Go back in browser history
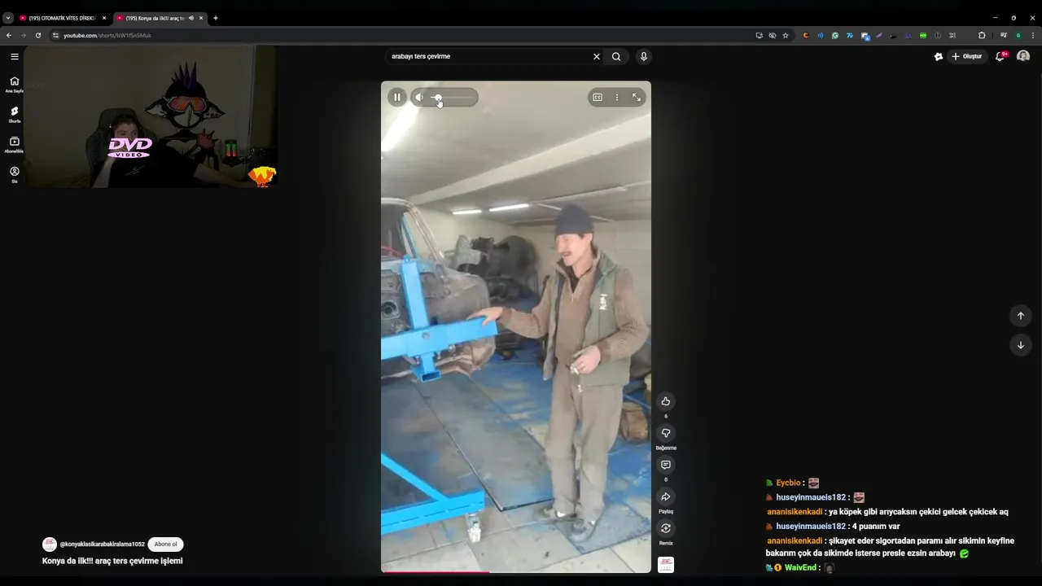The width and height of the screenshot is (1042, 586). [x=9, y=35]
